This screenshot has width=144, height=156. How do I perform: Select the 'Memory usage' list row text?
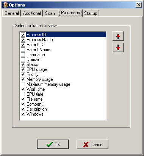point(40,79)
